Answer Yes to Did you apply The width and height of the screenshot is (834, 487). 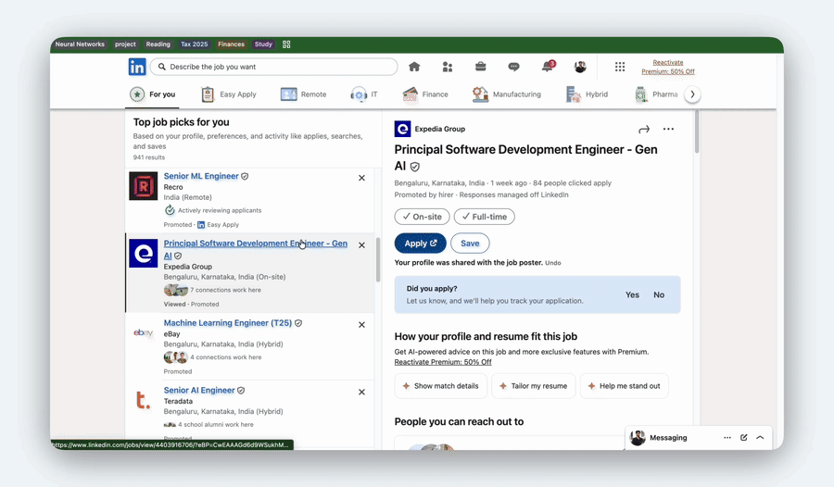click(632, 294)
